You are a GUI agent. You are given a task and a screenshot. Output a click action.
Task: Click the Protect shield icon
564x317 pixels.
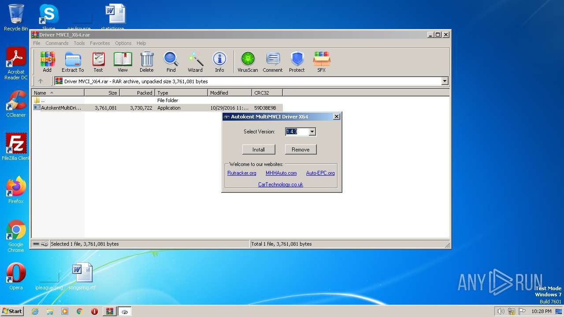tap(297, 62)
